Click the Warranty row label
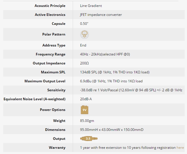The image size is (187, 154). (x=57, y=148)
